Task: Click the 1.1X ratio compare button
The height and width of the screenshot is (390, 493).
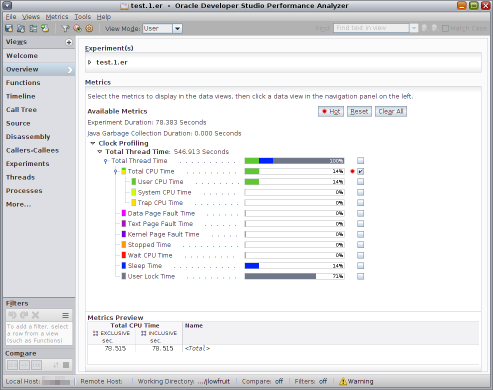Action: coord(36,365)
